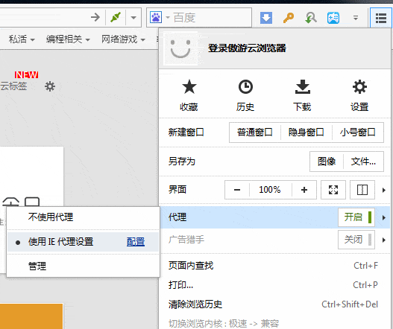Click the 100% zoom value
This screenshot has width=393, height=329.
click(270, 190)
